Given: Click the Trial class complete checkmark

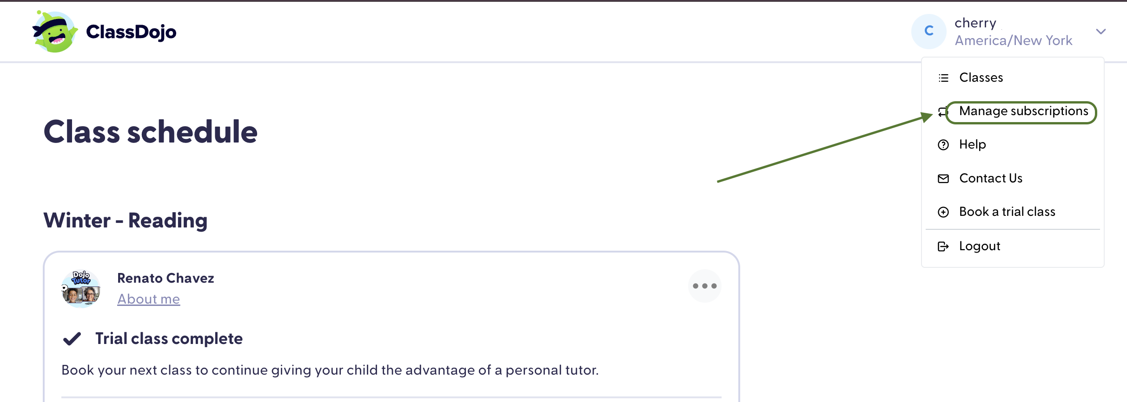Looking at the screenshot, I should pyautogui.click(x=72, y=339).
